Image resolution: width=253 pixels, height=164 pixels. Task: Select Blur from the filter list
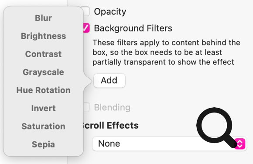pyautogui.click(x=44, y=18)
